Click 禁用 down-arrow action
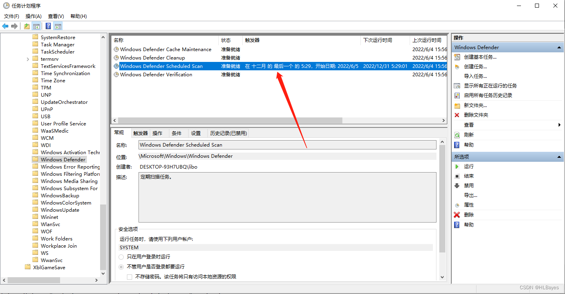 (468, 186)
